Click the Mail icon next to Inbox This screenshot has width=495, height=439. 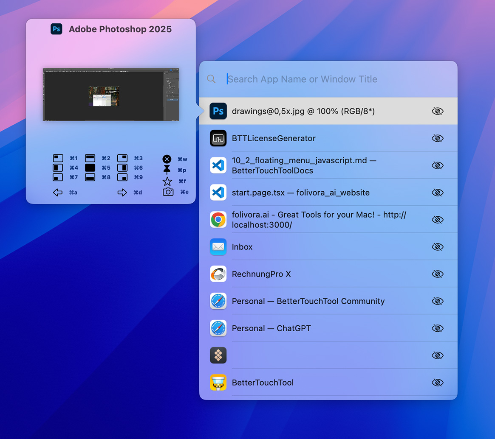pos(218,247)
